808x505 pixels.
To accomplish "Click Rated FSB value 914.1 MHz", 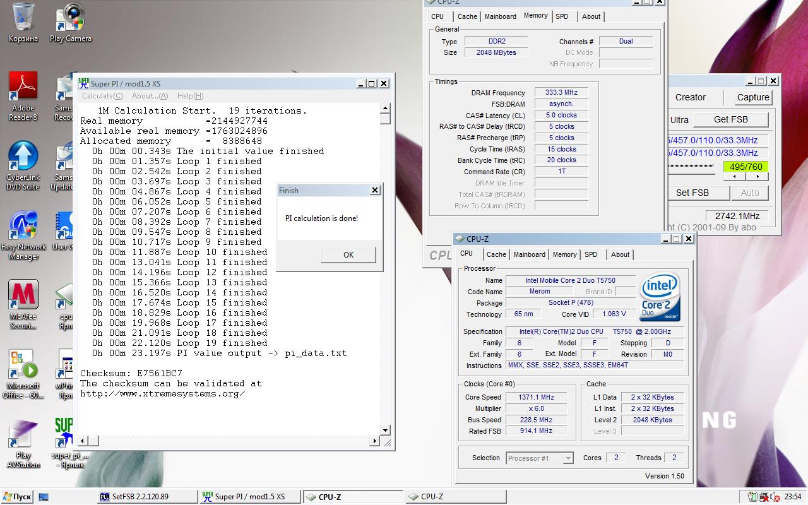I will pos(536,431).
